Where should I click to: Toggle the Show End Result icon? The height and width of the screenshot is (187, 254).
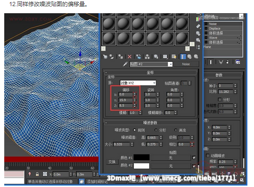[182, 57]
